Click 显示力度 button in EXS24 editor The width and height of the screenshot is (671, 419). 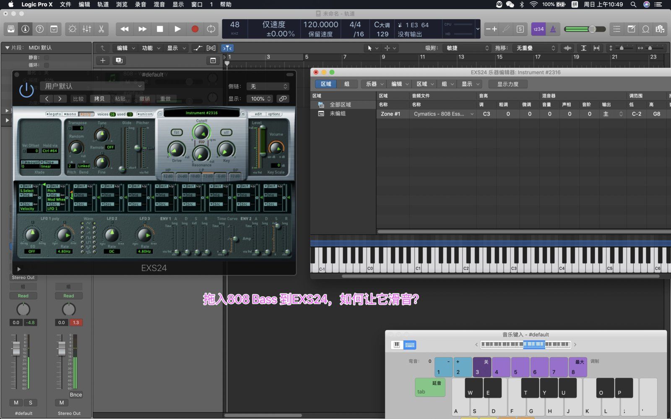[x=508, y=84]
